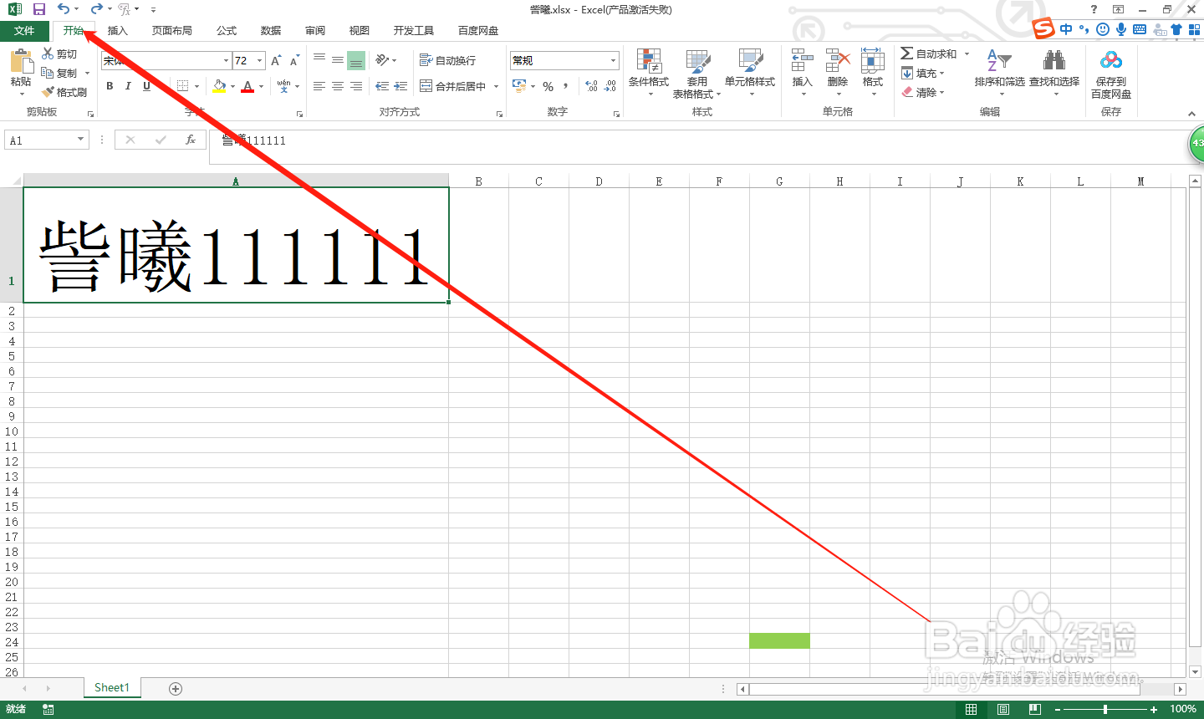Viewport: 1204px width, 719px height.
Task: Open the font name dropdown
Action: click(226, 60)
